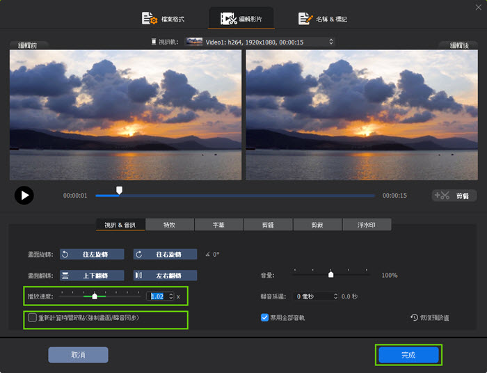
Task: Switch to the Effects (特效) tab
Action: point(169,225)
